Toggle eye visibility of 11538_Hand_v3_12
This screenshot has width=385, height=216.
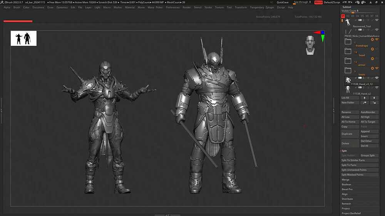point(377,78)
